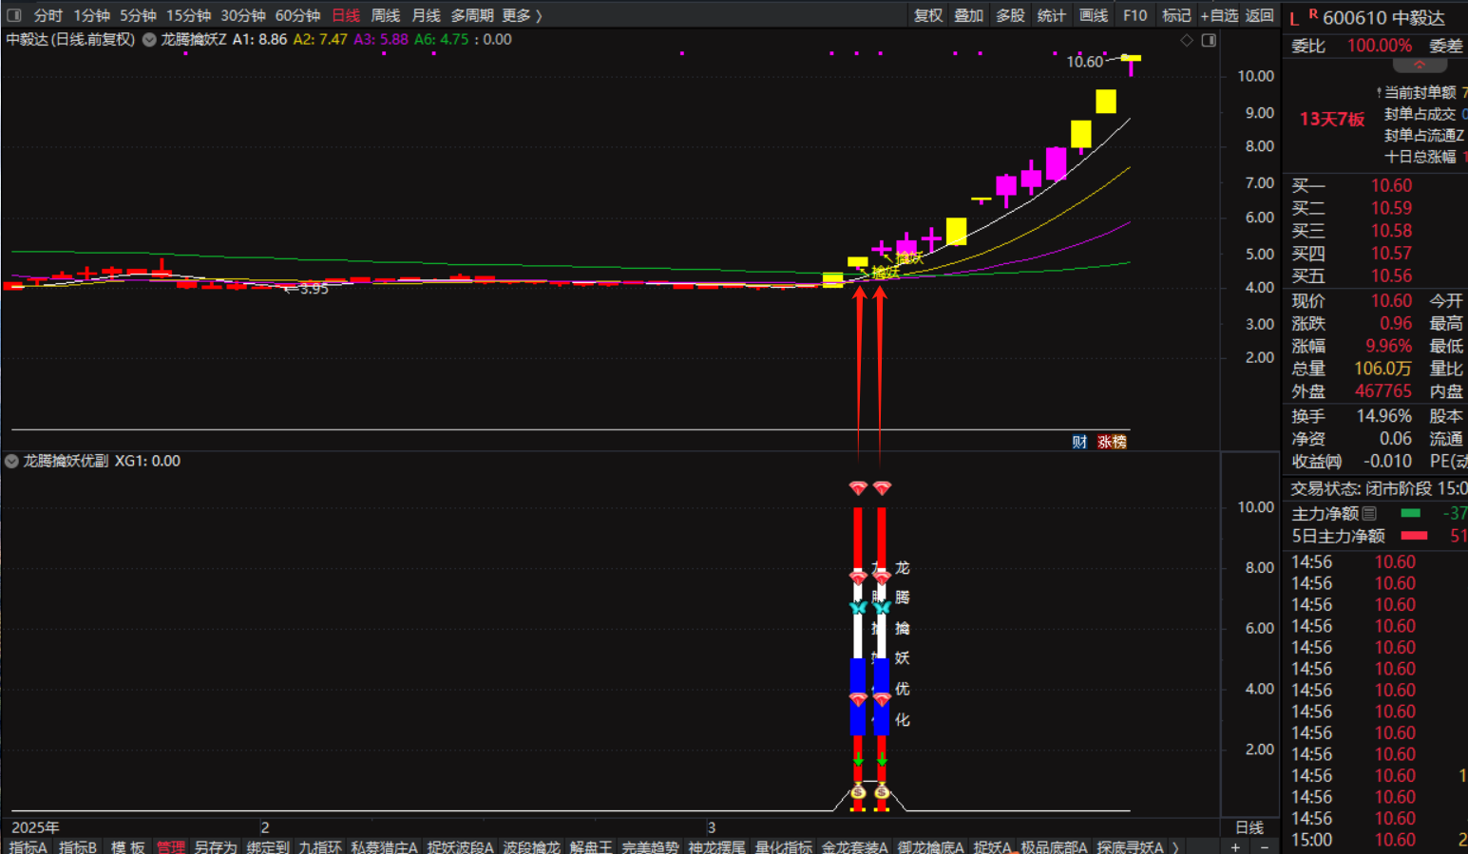Open the 龙腾擒妖Z indicator dropdown circle
The image size is (1468, 854).
pos(149,40)
